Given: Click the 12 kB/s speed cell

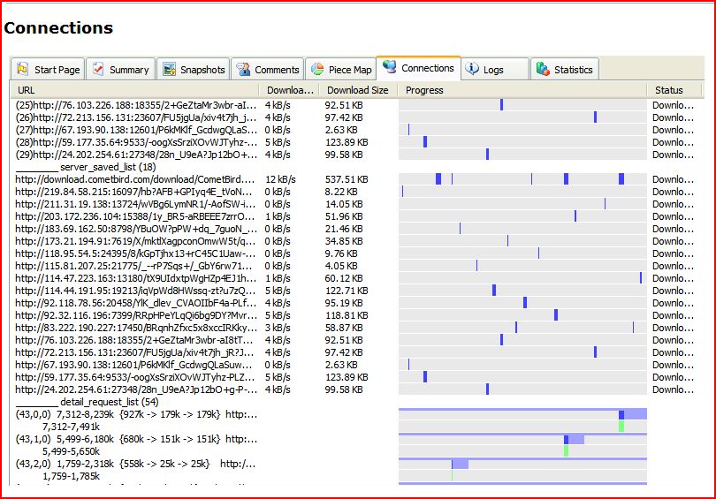Looking at the screenshot, I should [280, 179].
